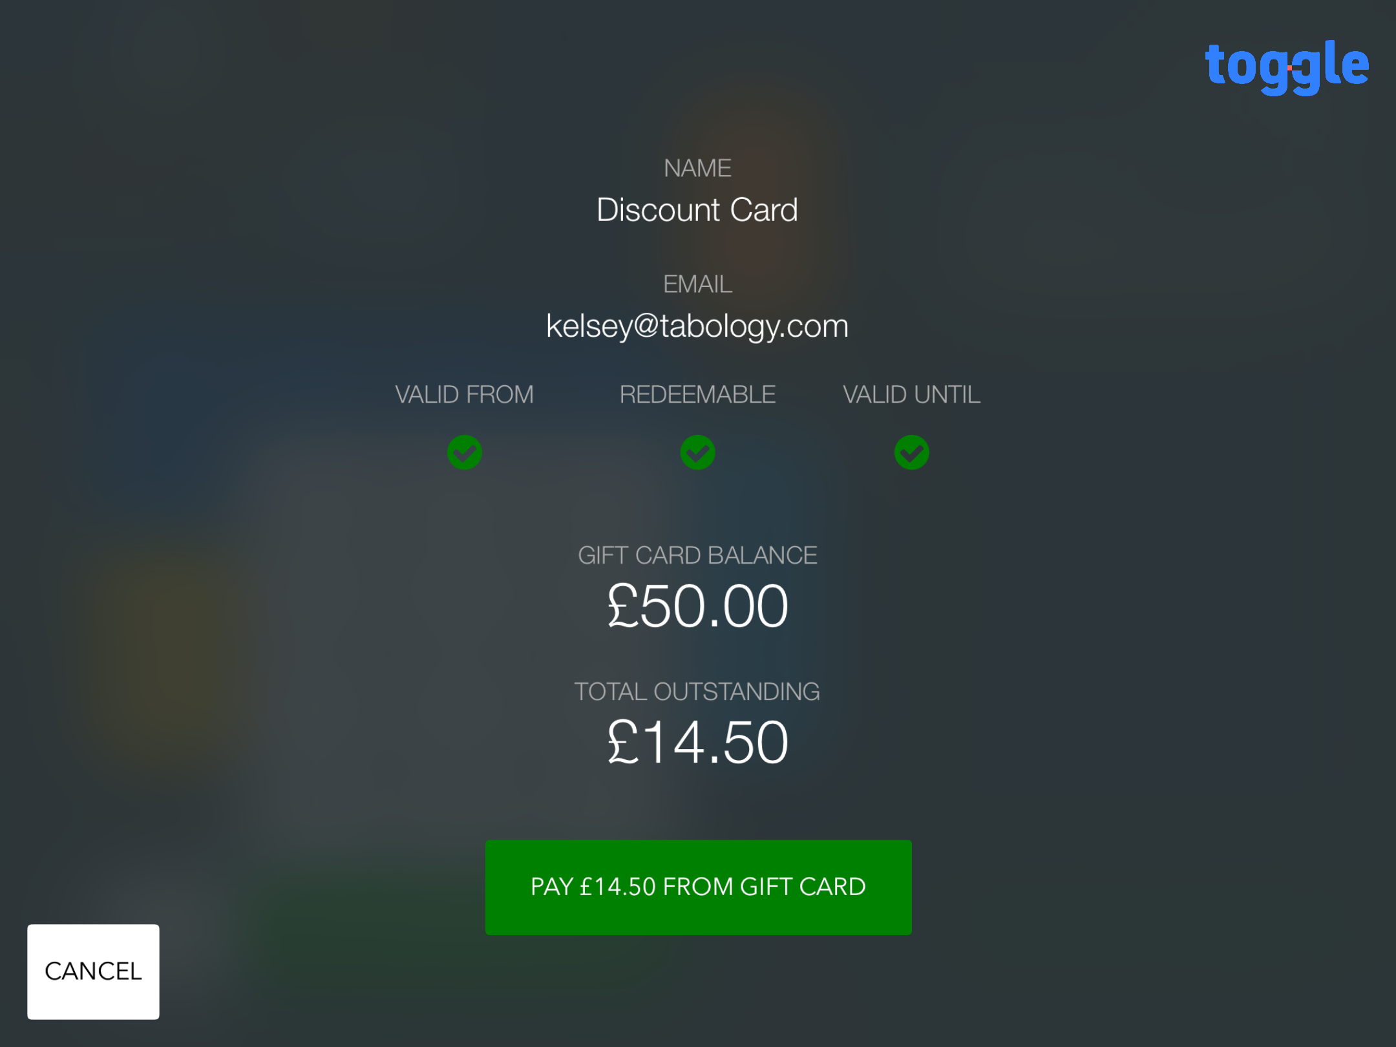
Task: Pay £14.50 from gift card
Action: click(x=698, y=887)
